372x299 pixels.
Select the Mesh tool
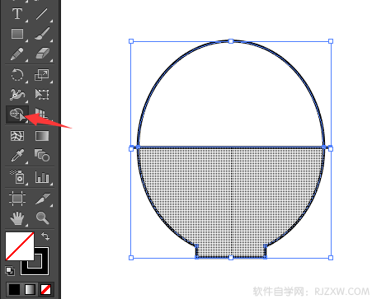coord(17,136)
